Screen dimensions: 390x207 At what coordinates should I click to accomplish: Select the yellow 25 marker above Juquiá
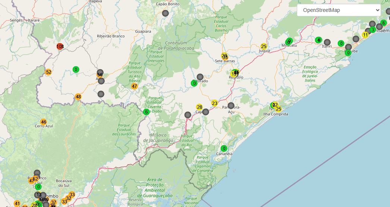point(264,47)
